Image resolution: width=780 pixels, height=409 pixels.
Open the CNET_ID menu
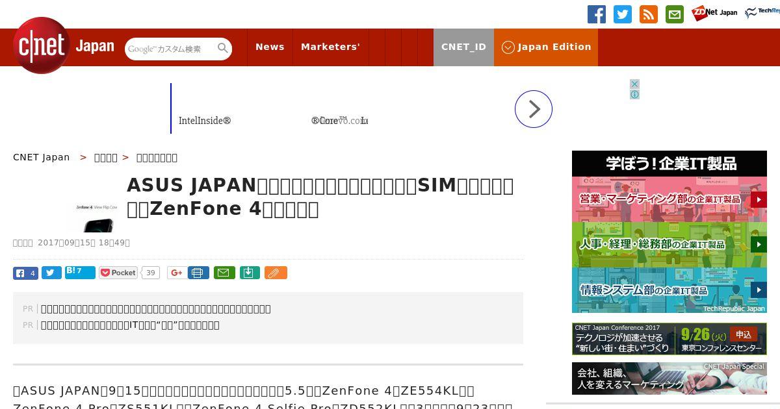coord(463,47)
